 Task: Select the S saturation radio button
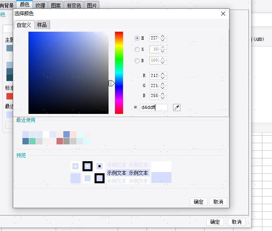click(x=137, y=49)
